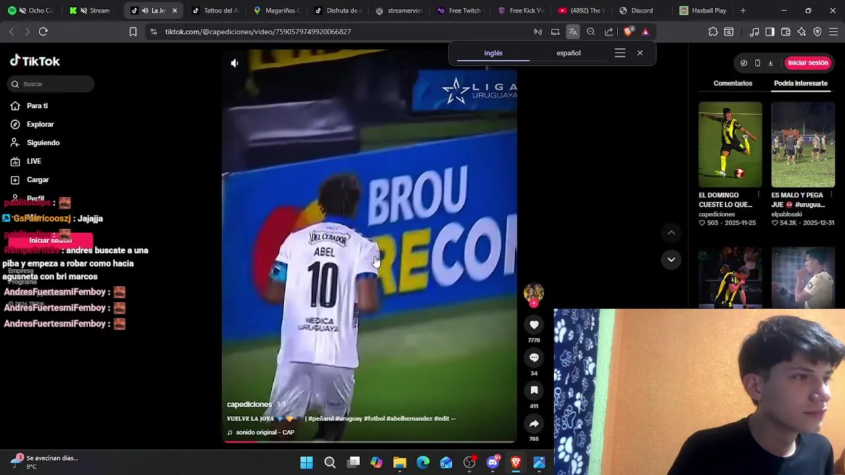845x475 pixels.
Task: Open the media control music note icon
Action: [x=754, y=32]
